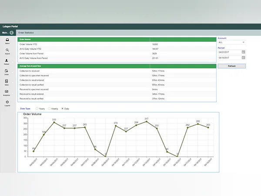Click the Order Volume chart title
Screen dimensions: 261x196
[x=32, y=114]
